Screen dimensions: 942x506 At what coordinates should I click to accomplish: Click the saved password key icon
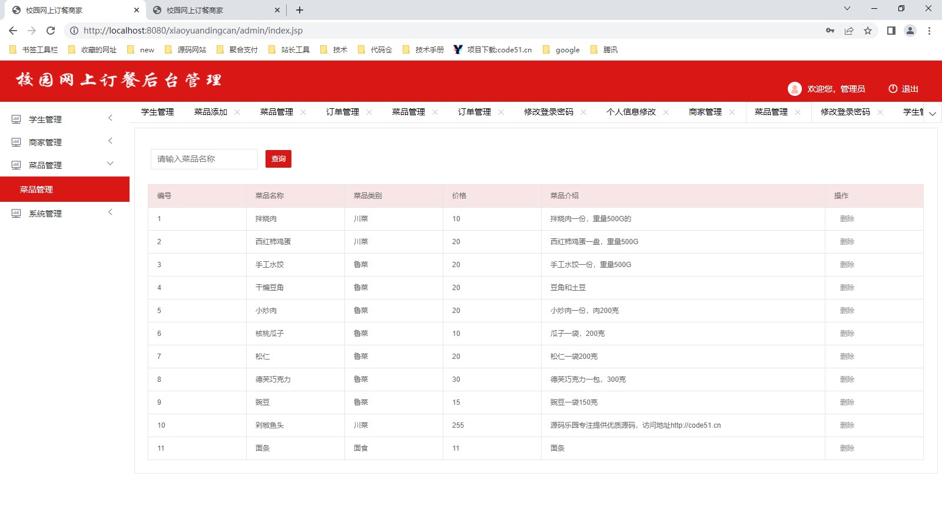pyautogui.click(x=830, y=31)
